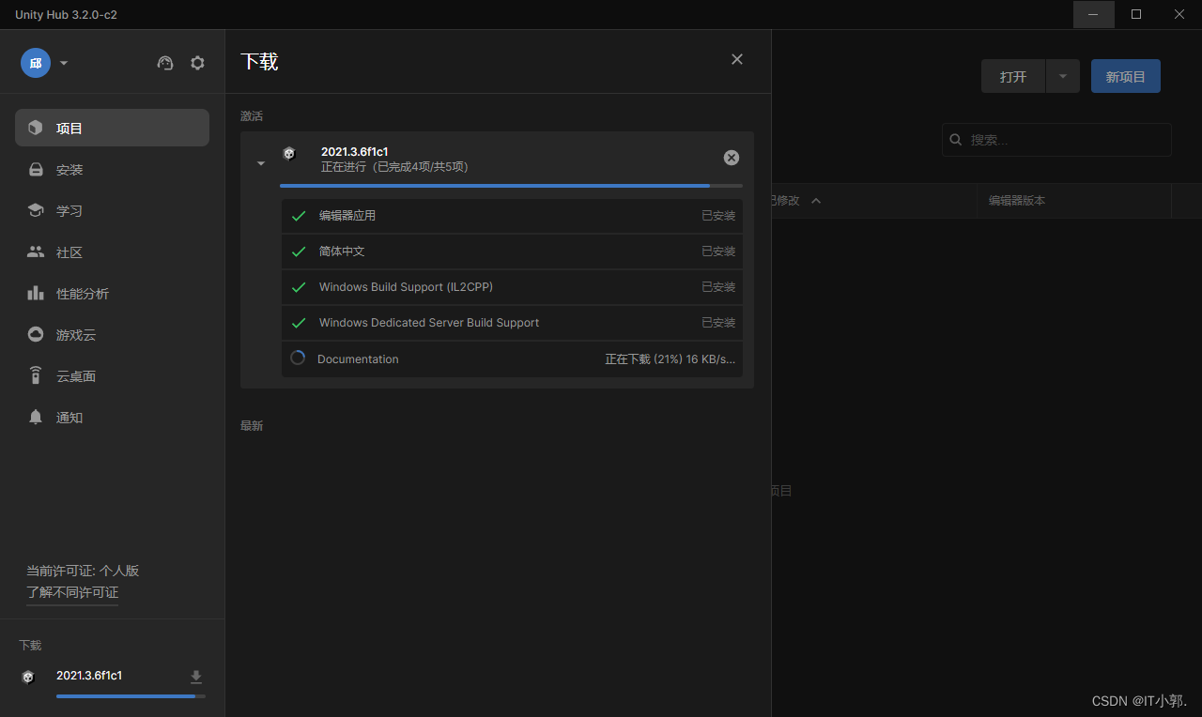Screen dimensions: 1202x717
Task: Click the Windows Build Support (IL2CPP) checkmark
Action: pyautogui.click(x=299, y=287)
